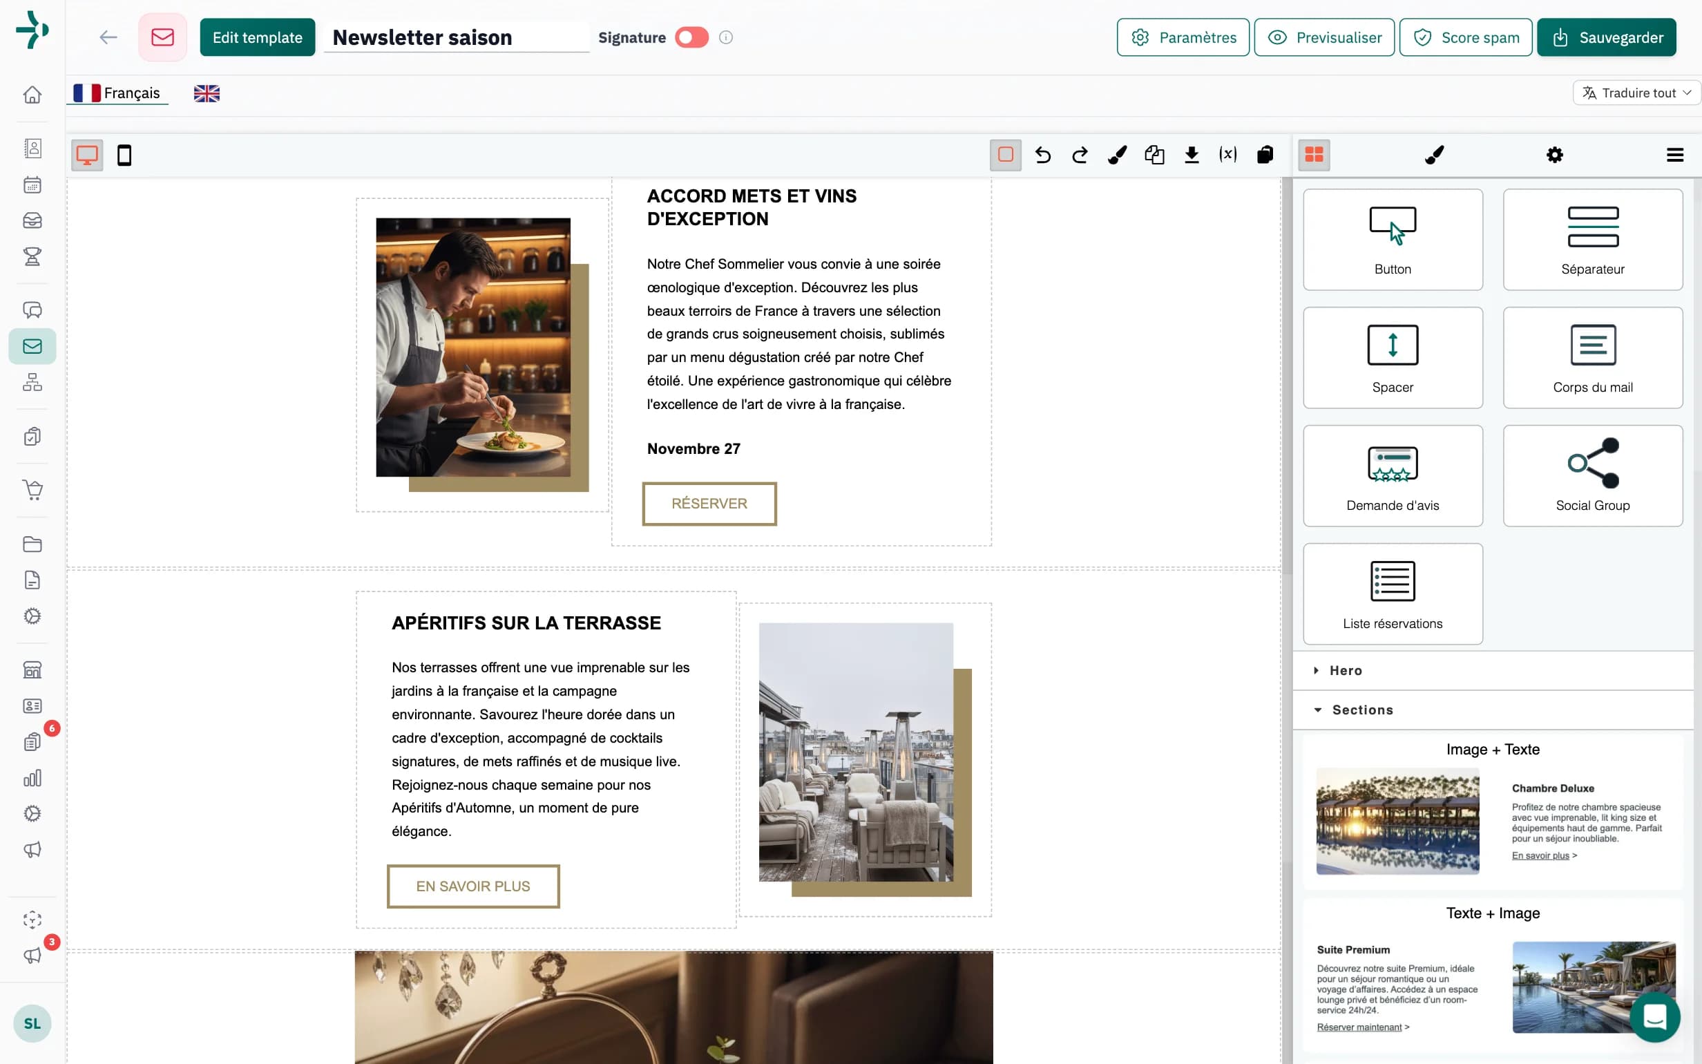Viewport: 1702px width, 1064px height.
Task: Switch to mobile preview mode
Action: pyautogui.click(x=125, y=155)
